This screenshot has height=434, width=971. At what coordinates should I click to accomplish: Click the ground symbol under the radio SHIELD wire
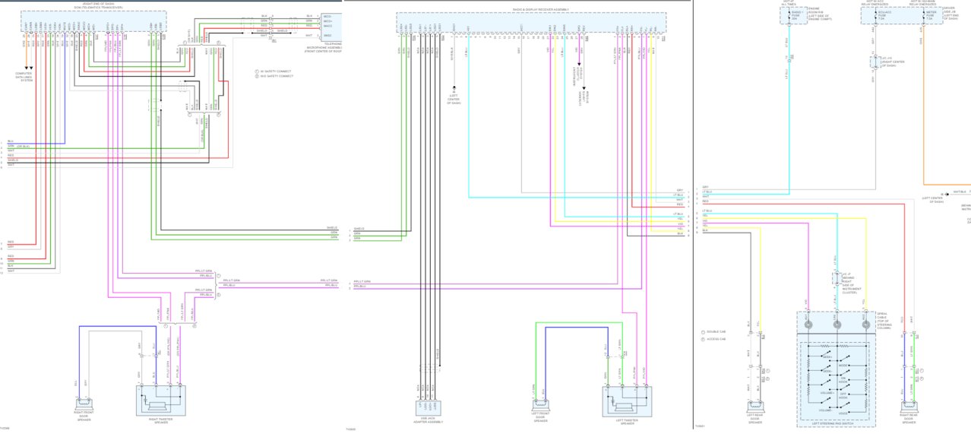click(x=454, y=87)
